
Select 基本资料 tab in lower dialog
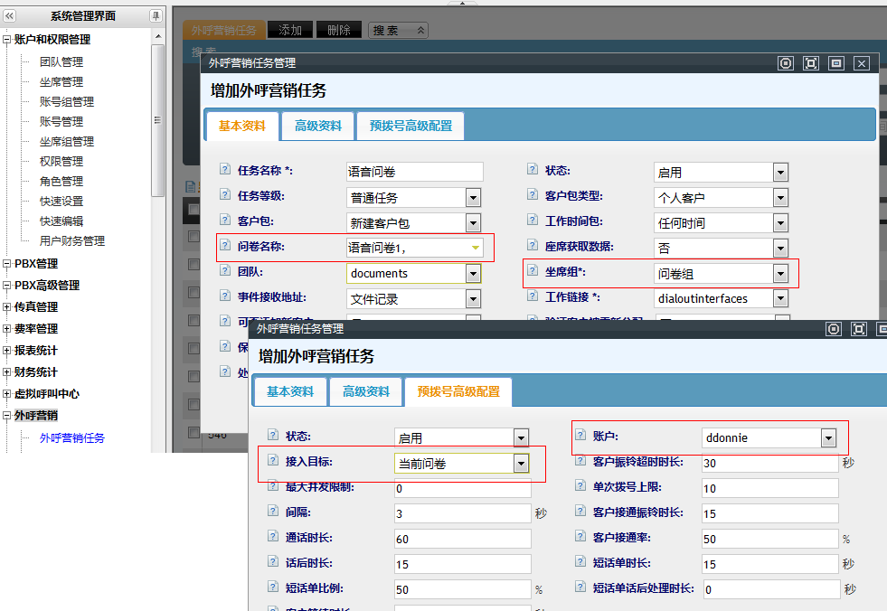[290, 391]
